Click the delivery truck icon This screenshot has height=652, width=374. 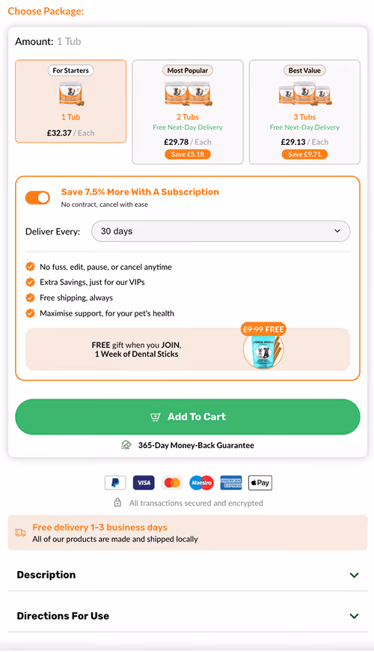tap(20, 533)
